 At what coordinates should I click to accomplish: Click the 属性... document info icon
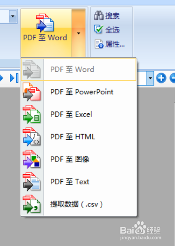click(x=99, y=44)
